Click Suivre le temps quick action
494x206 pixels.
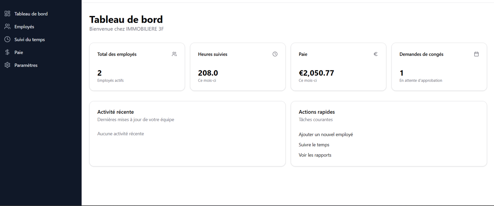[x=314, y=145]
